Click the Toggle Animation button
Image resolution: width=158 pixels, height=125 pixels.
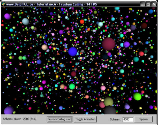click(85, 119)
